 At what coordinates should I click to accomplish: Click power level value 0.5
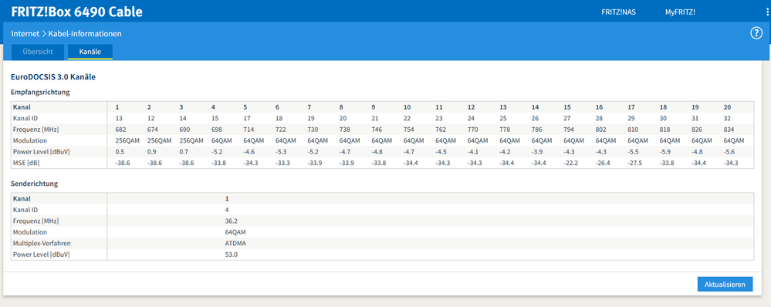click(120, 152)
